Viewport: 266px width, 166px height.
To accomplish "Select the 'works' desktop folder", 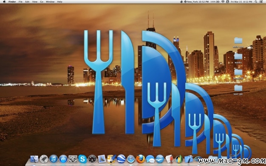I will tap(238, 58).
